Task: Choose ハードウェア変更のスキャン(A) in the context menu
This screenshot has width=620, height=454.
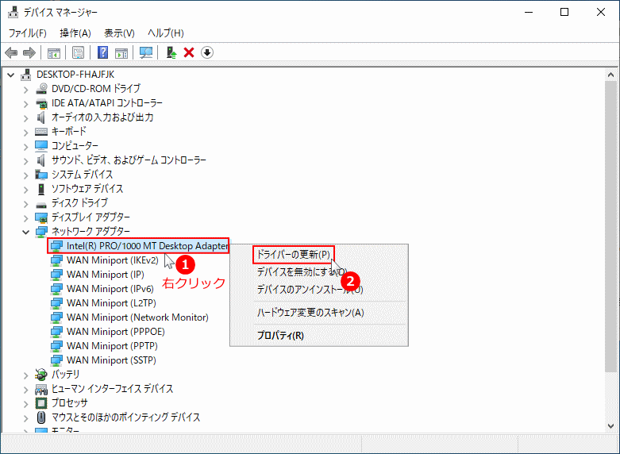Action: [318, 313]
